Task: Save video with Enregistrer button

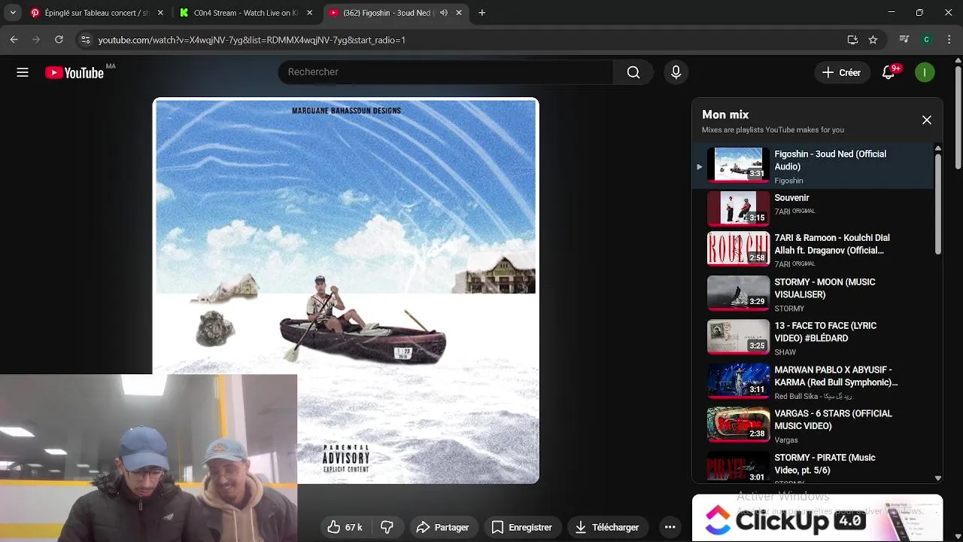Action: (x=521, y=528)
